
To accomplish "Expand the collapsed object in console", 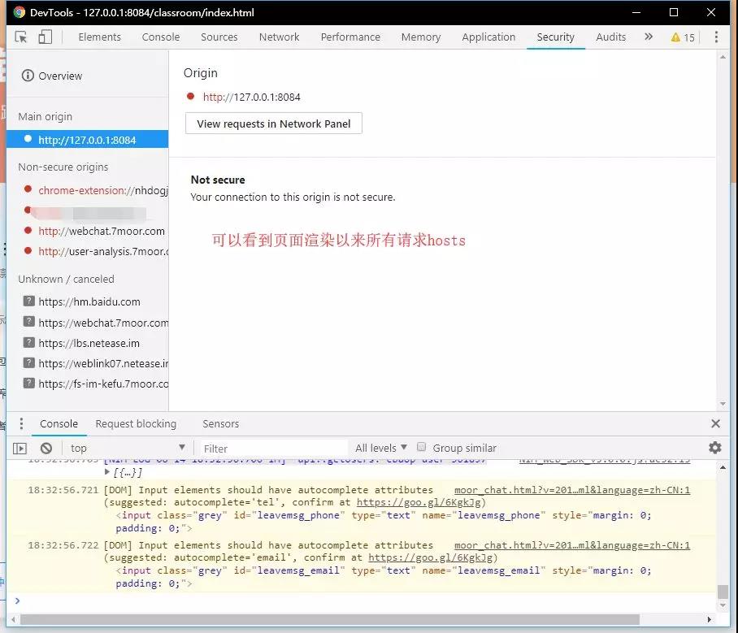I will pyautogui.click(x=107, y=472).
